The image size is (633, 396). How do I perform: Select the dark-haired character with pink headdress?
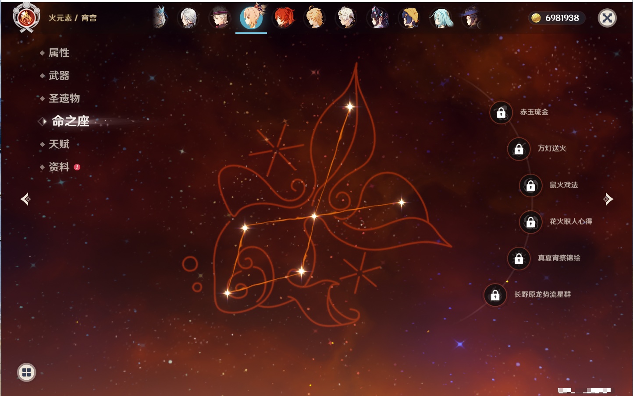[378, 18]
